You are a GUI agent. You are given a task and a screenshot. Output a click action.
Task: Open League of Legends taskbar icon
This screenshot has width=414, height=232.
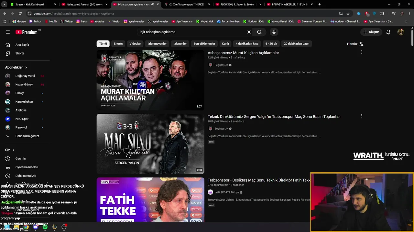(x=54, y=227)
